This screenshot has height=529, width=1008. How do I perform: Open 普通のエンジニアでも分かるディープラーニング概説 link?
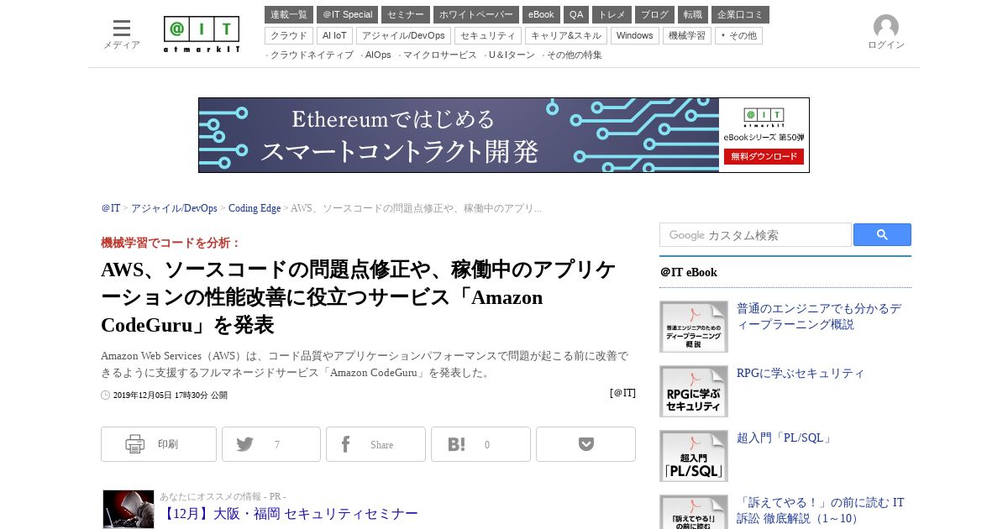click(x=819, y=317)
